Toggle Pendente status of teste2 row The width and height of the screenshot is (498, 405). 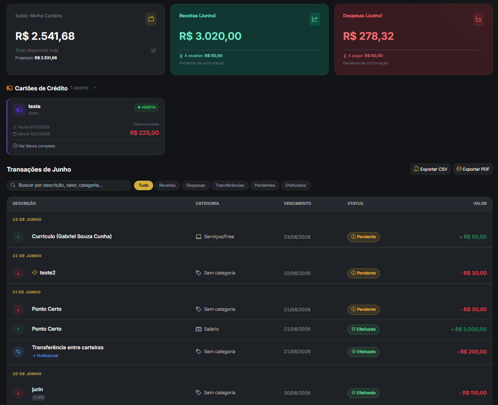pos(363,273)
